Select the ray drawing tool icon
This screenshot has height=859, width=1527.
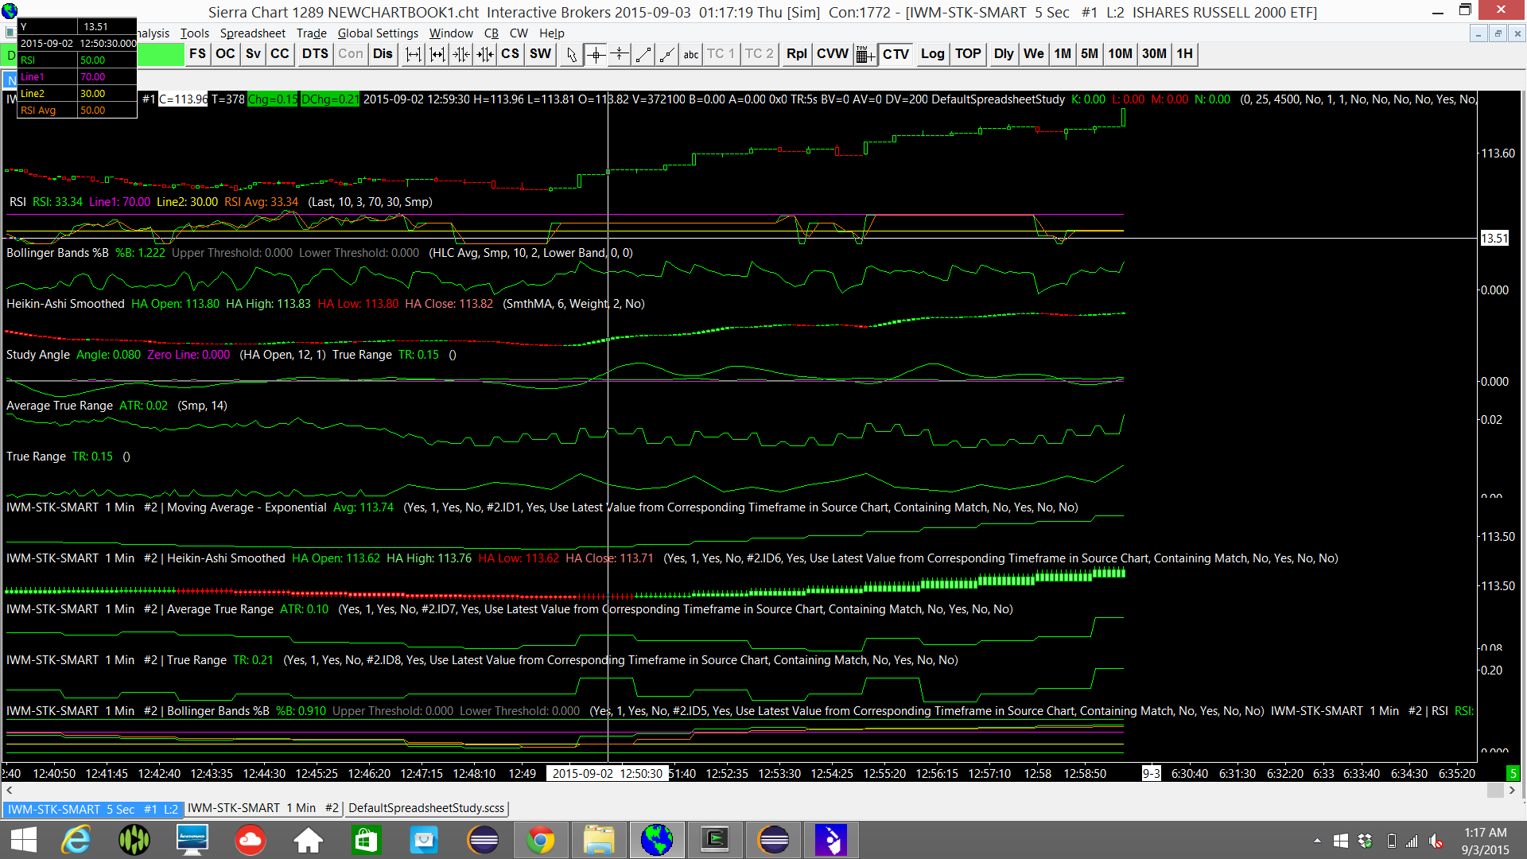coord(667,54)
